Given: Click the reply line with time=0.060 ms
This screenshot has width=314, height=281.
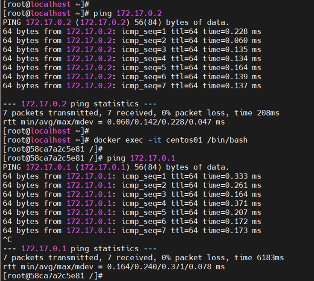Looking at the screenshot, I should point(132,41).
